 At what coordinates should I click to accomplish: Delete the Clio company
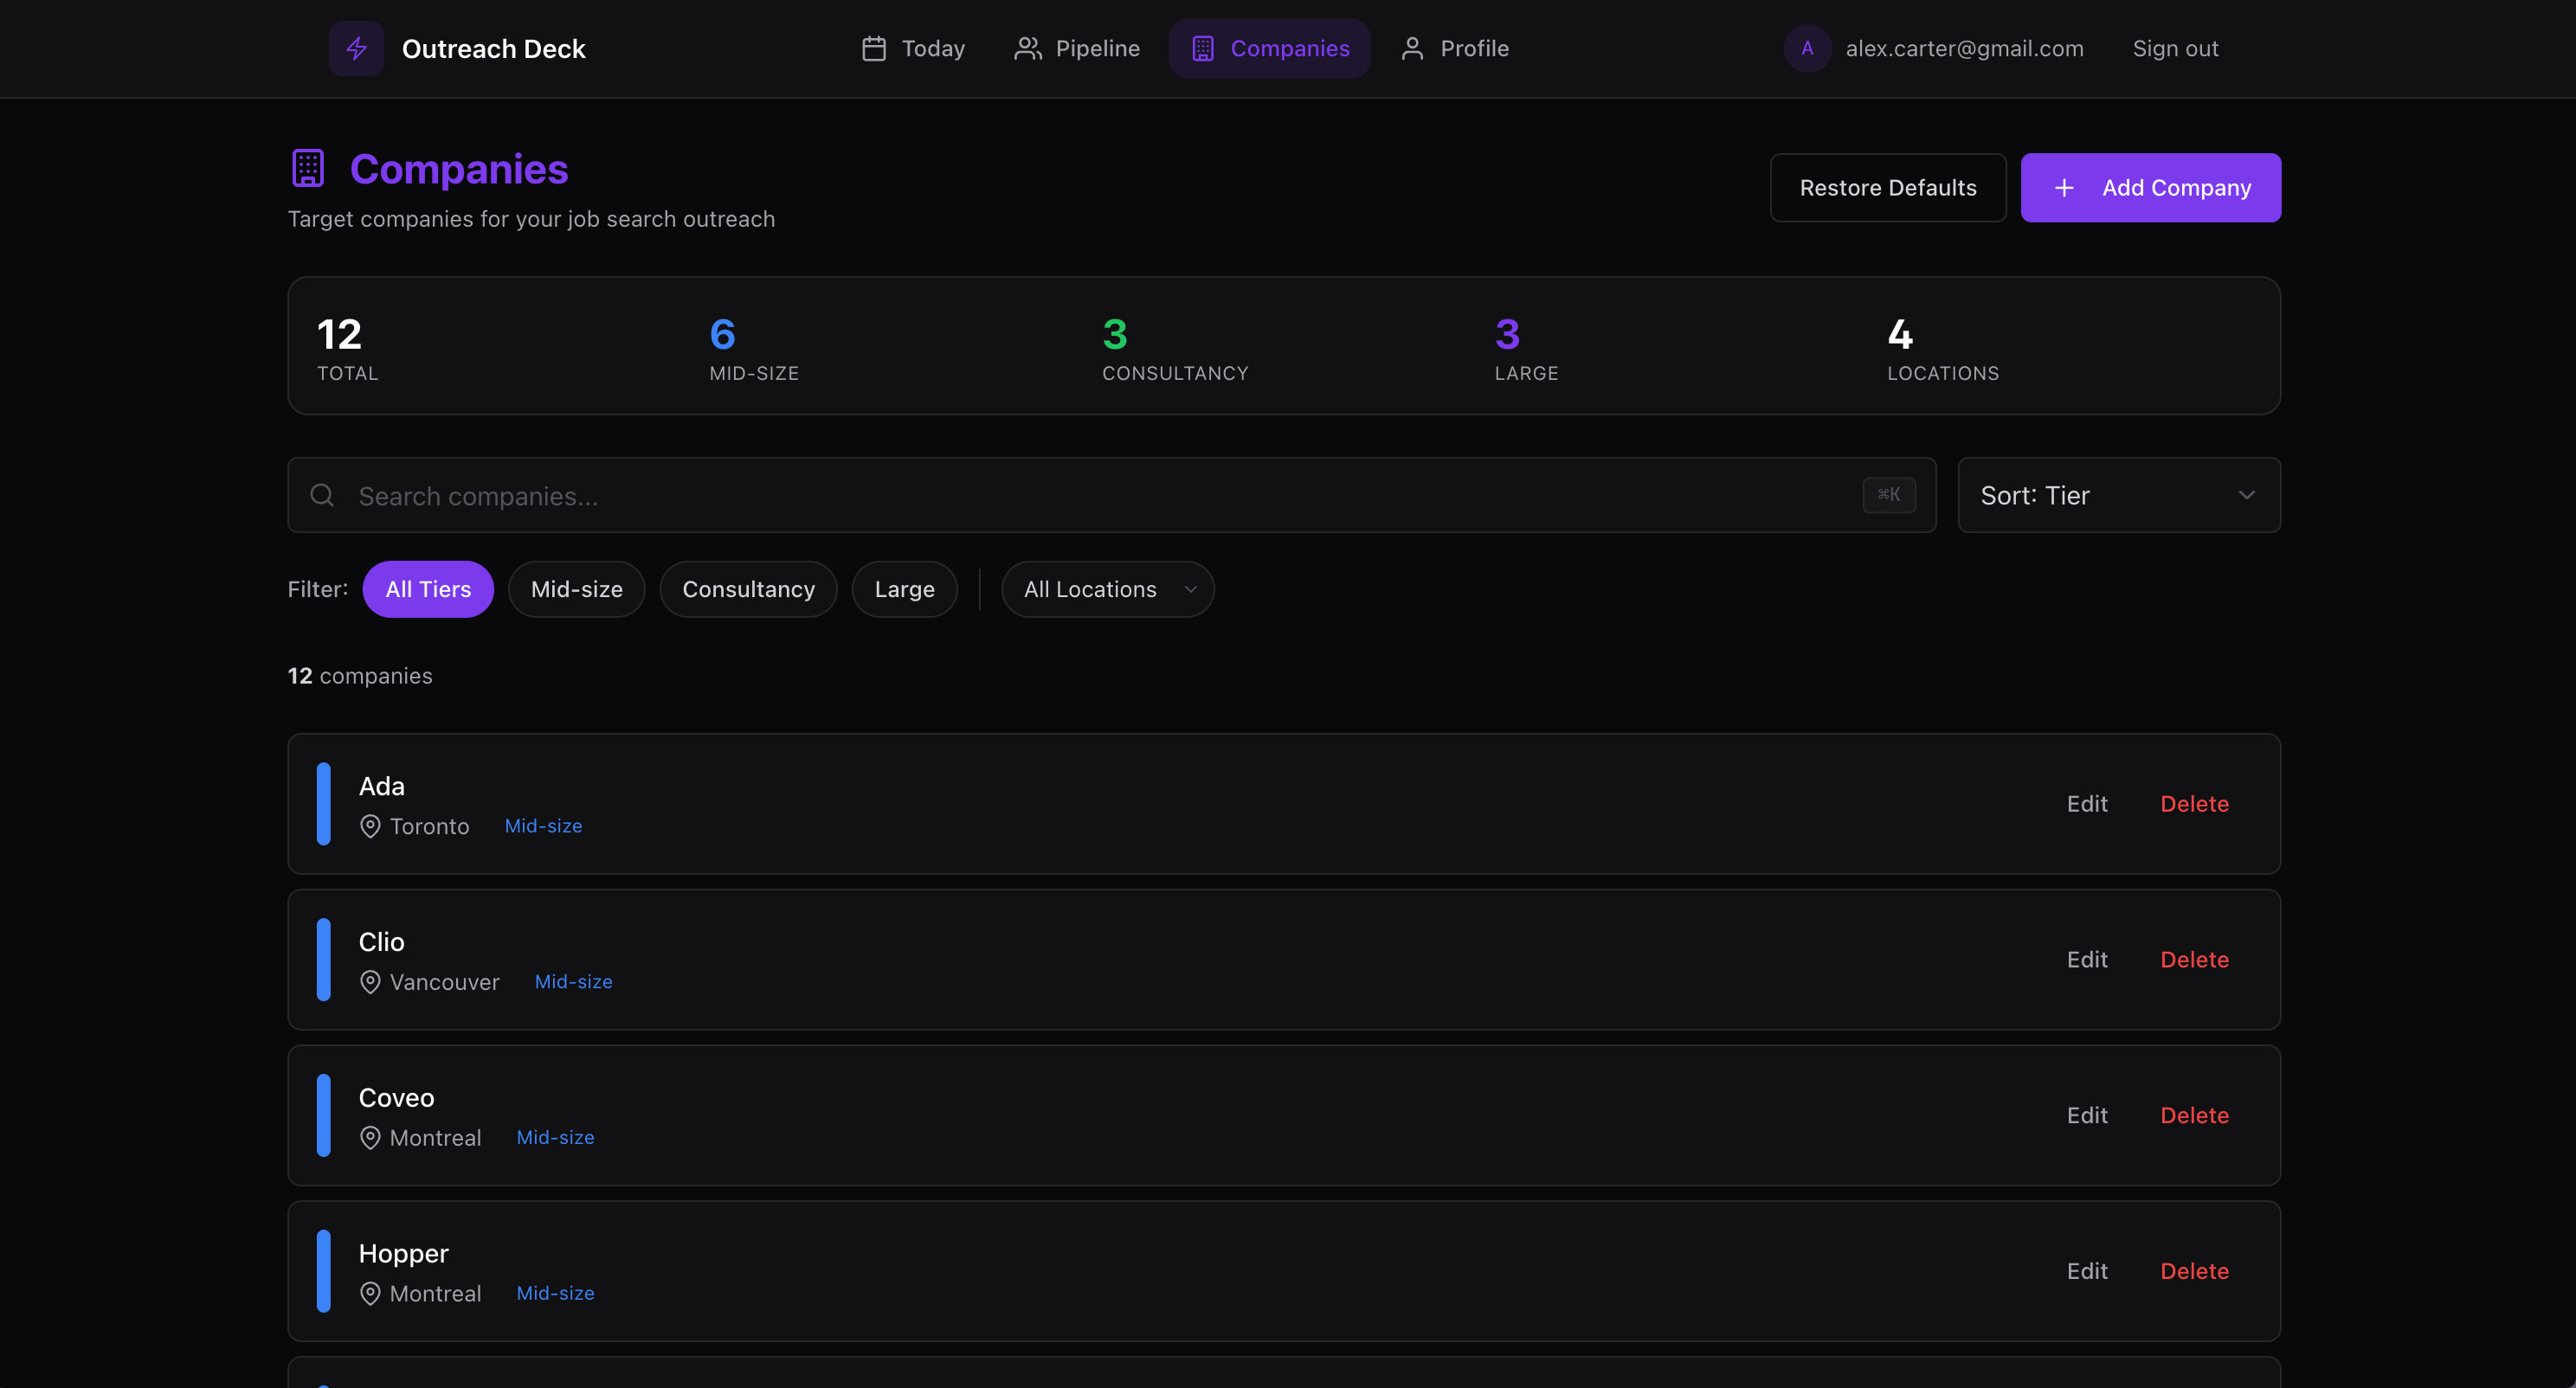click(2195, 960)
